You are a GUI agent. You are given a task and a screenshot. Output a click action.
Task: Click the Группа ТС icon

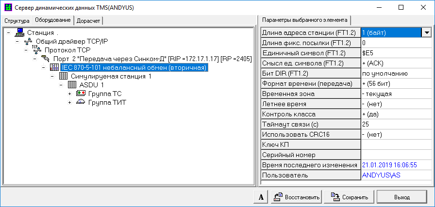tap(81, 94)
